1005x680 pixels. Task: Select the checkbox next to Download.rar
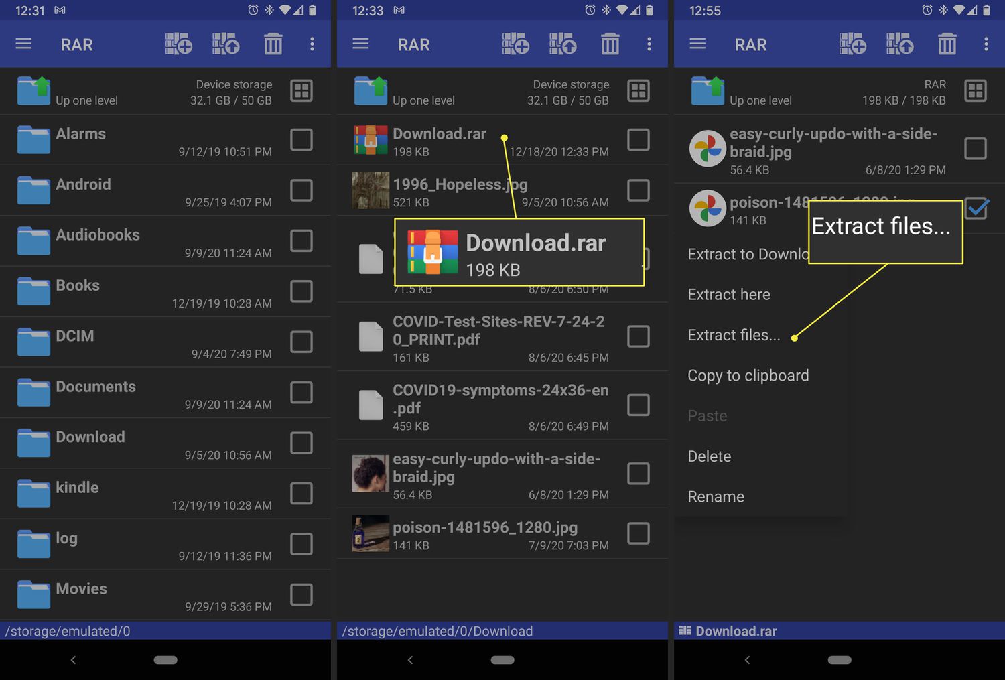pyautogui.click(x=638, y=140)
